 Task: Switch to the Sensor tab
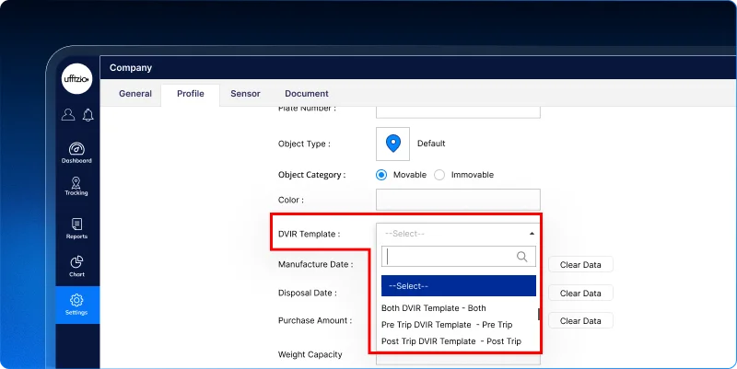pyautogui.click(x=245, y=94)
